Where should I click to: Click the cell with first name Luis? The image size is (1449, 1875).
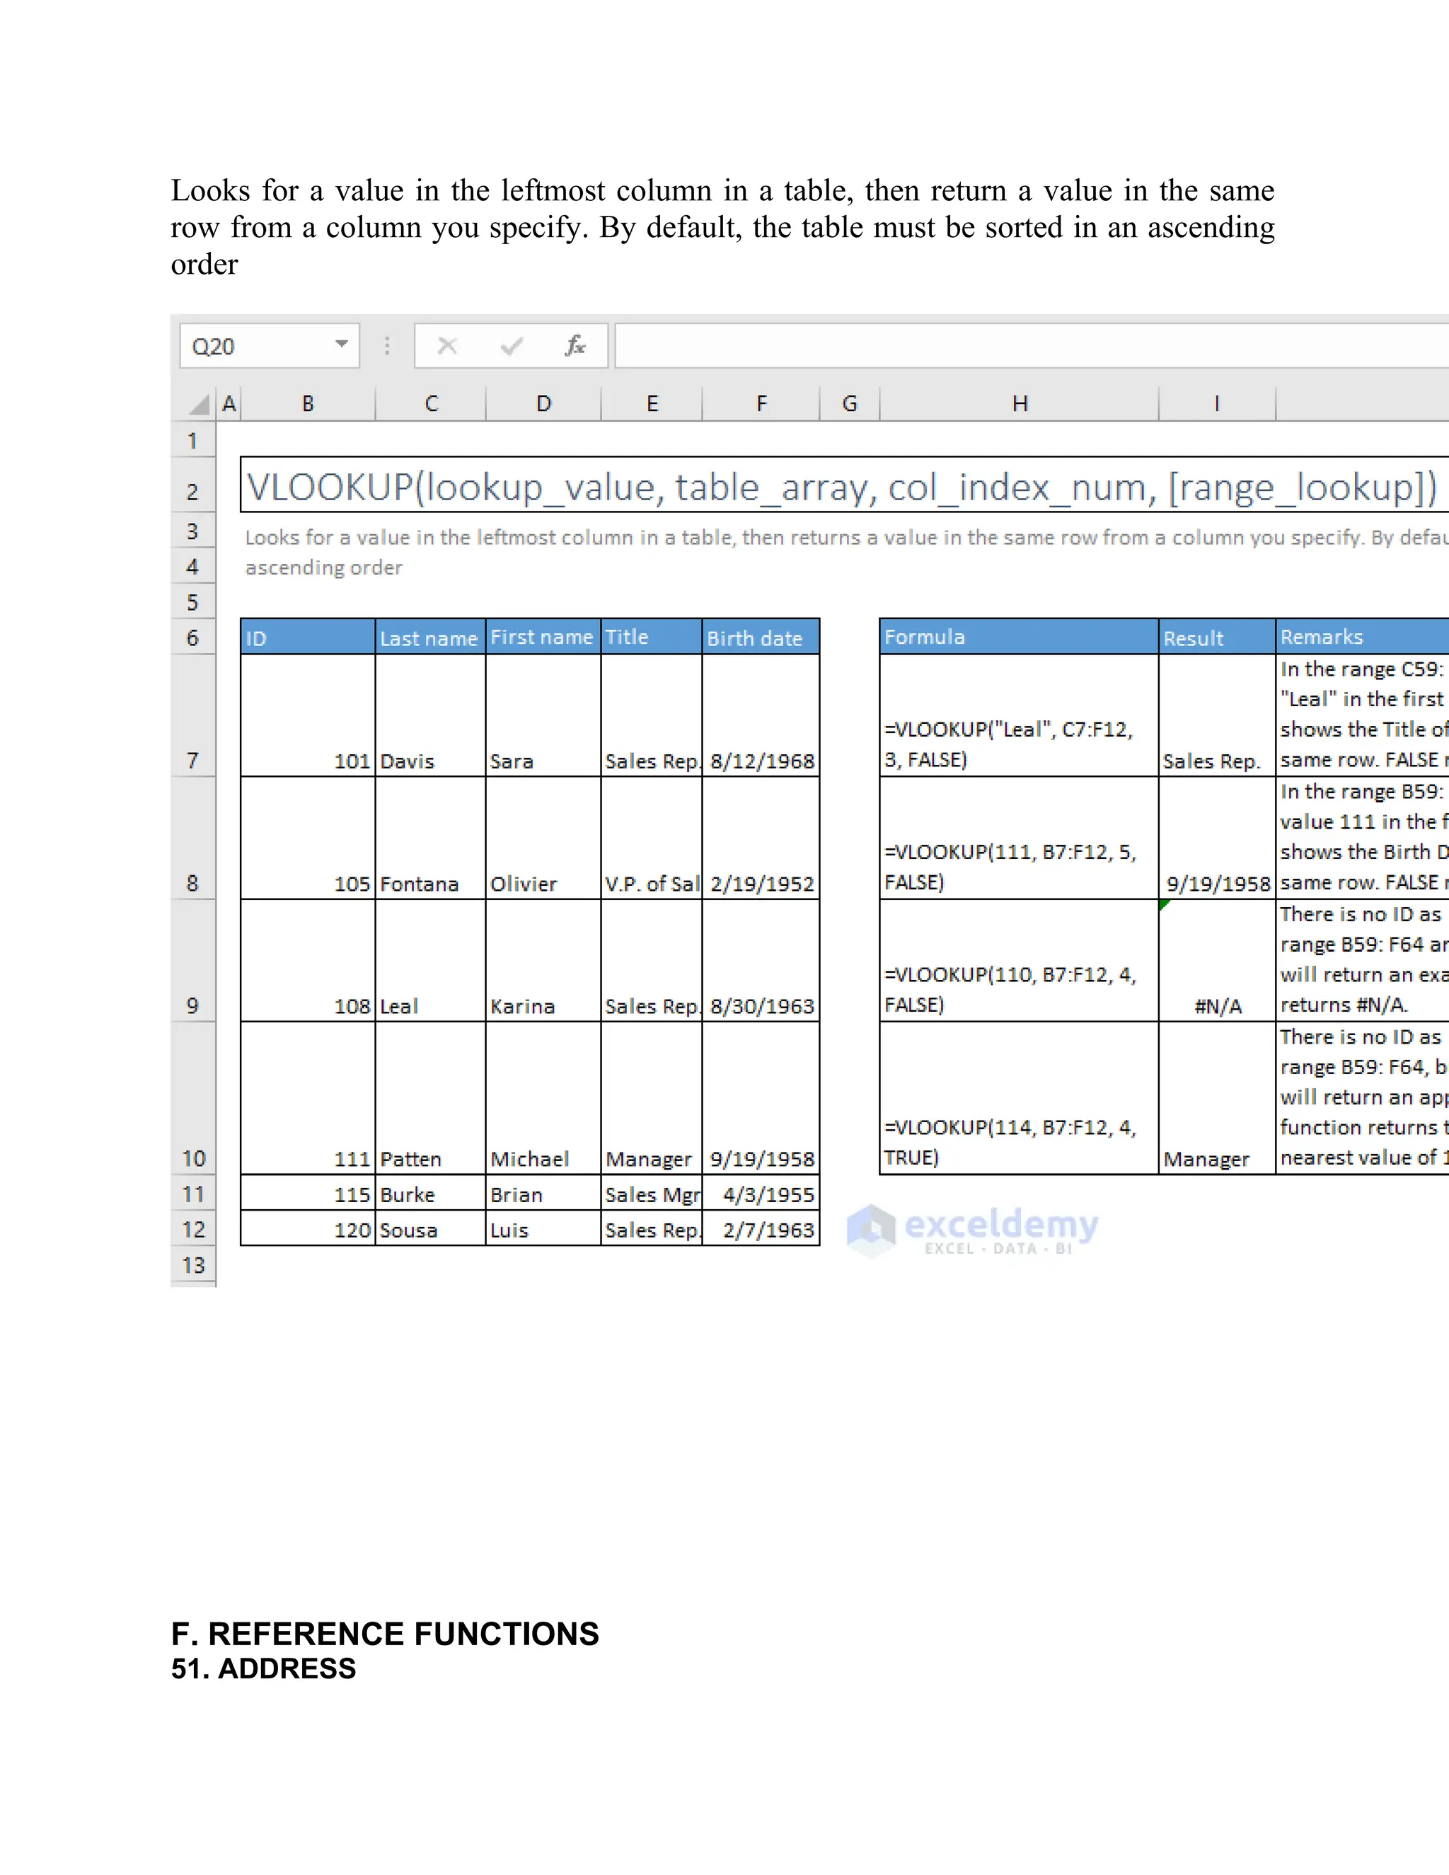coord(543,1228)
